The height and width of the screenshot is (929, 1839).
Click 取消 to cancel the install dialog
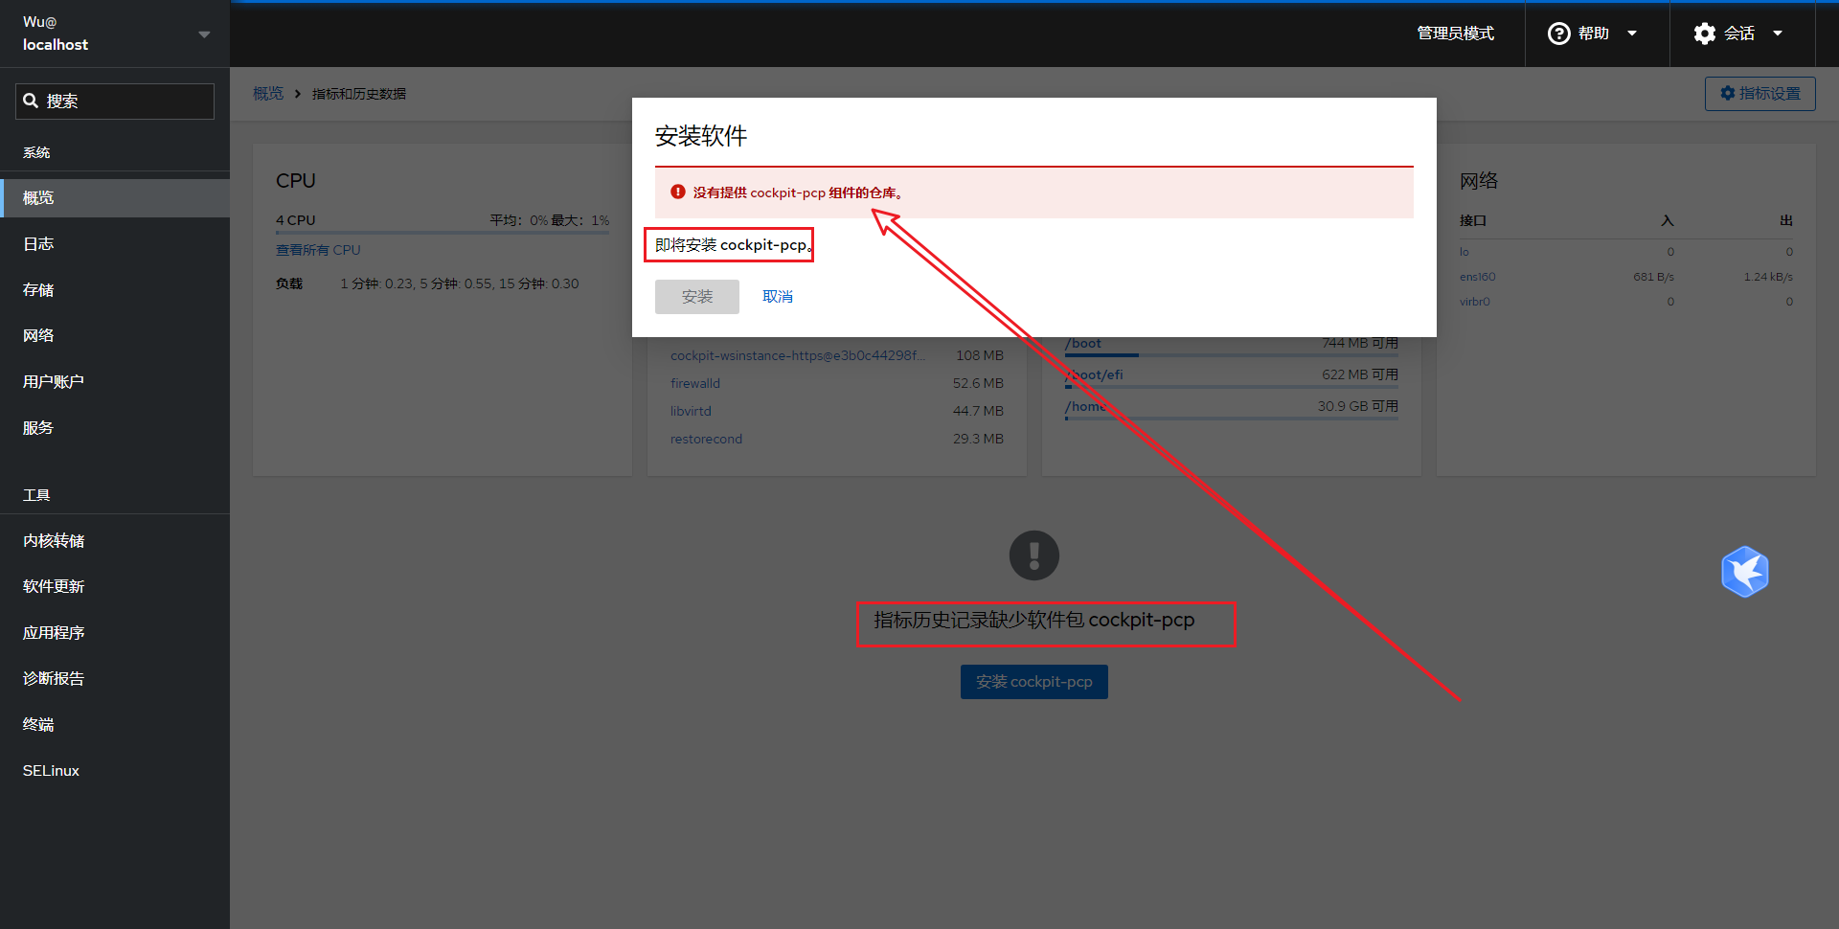[777, 297]
